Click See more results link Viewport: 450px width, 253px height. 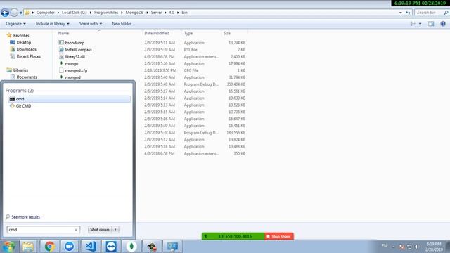tap(25, 217)
